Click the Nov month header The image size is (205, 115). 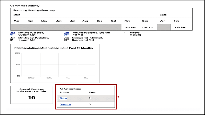127,21
